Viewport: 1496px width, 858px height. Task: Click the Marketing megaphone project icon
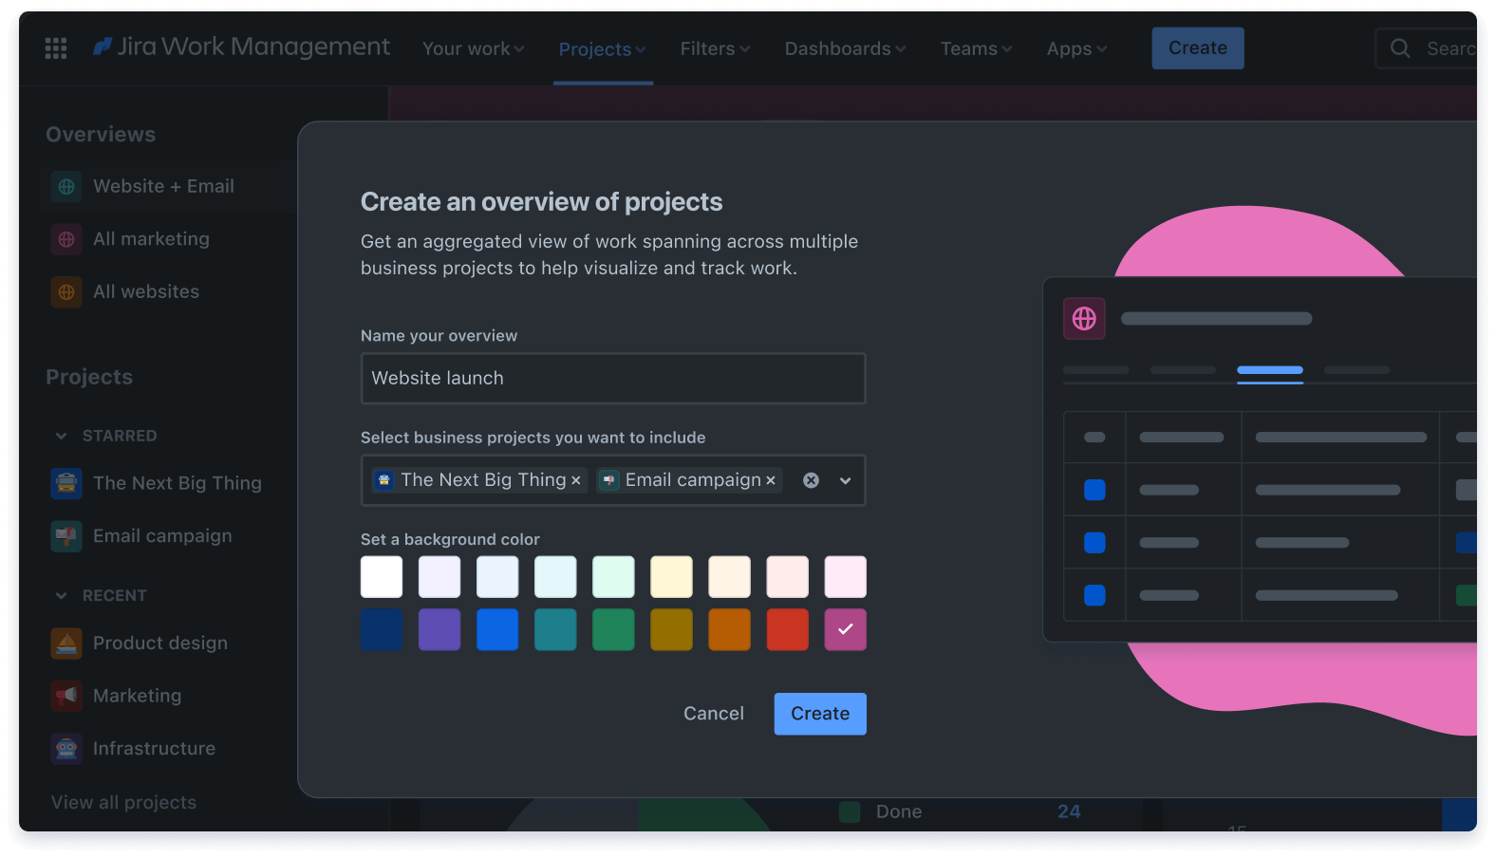point(66,696)
